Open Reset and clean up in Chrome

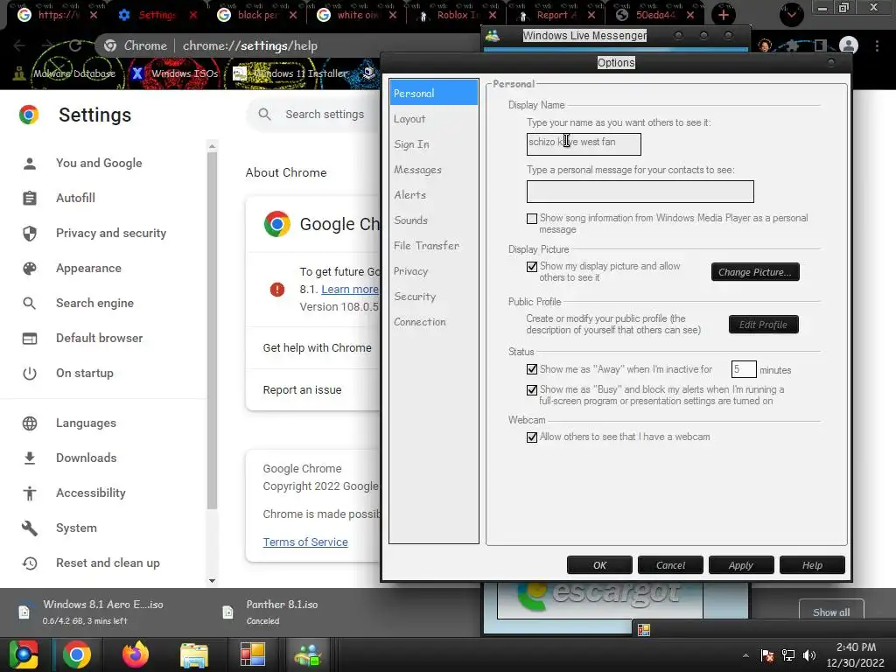click(x=108, y=563)
